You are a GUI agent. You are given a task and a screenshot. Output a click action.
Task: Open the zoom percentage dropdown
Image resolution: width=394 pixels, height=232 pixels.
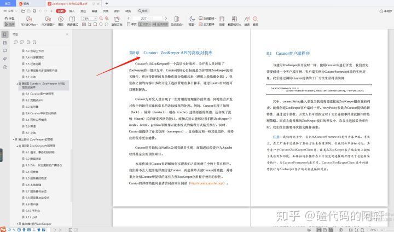pyautogui.click(x=95, y=19)
